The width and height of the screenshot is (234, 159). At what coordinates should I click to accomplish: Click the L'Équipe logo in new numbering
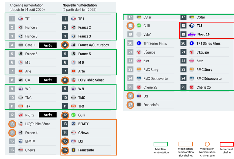point(192,52)
